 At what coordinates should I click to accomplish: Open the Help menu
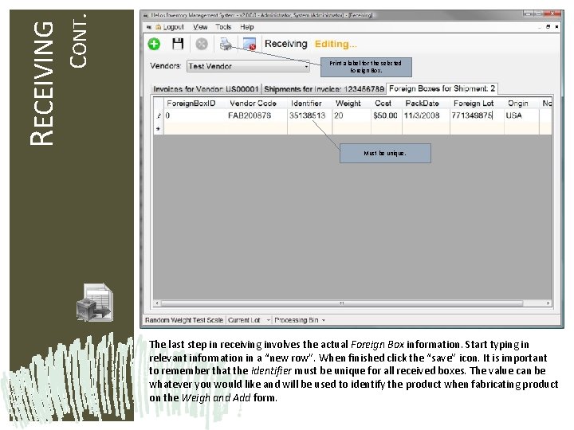point(247,27)
